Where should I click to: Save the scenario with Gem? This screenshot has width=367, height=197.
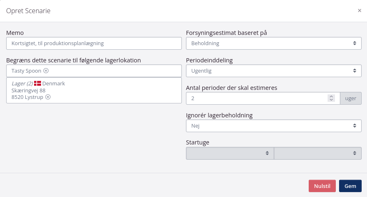click(x=350, y=186)
